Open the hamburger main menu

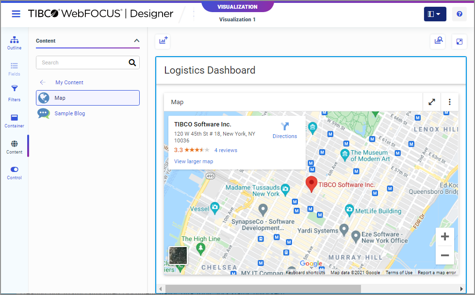16,14
